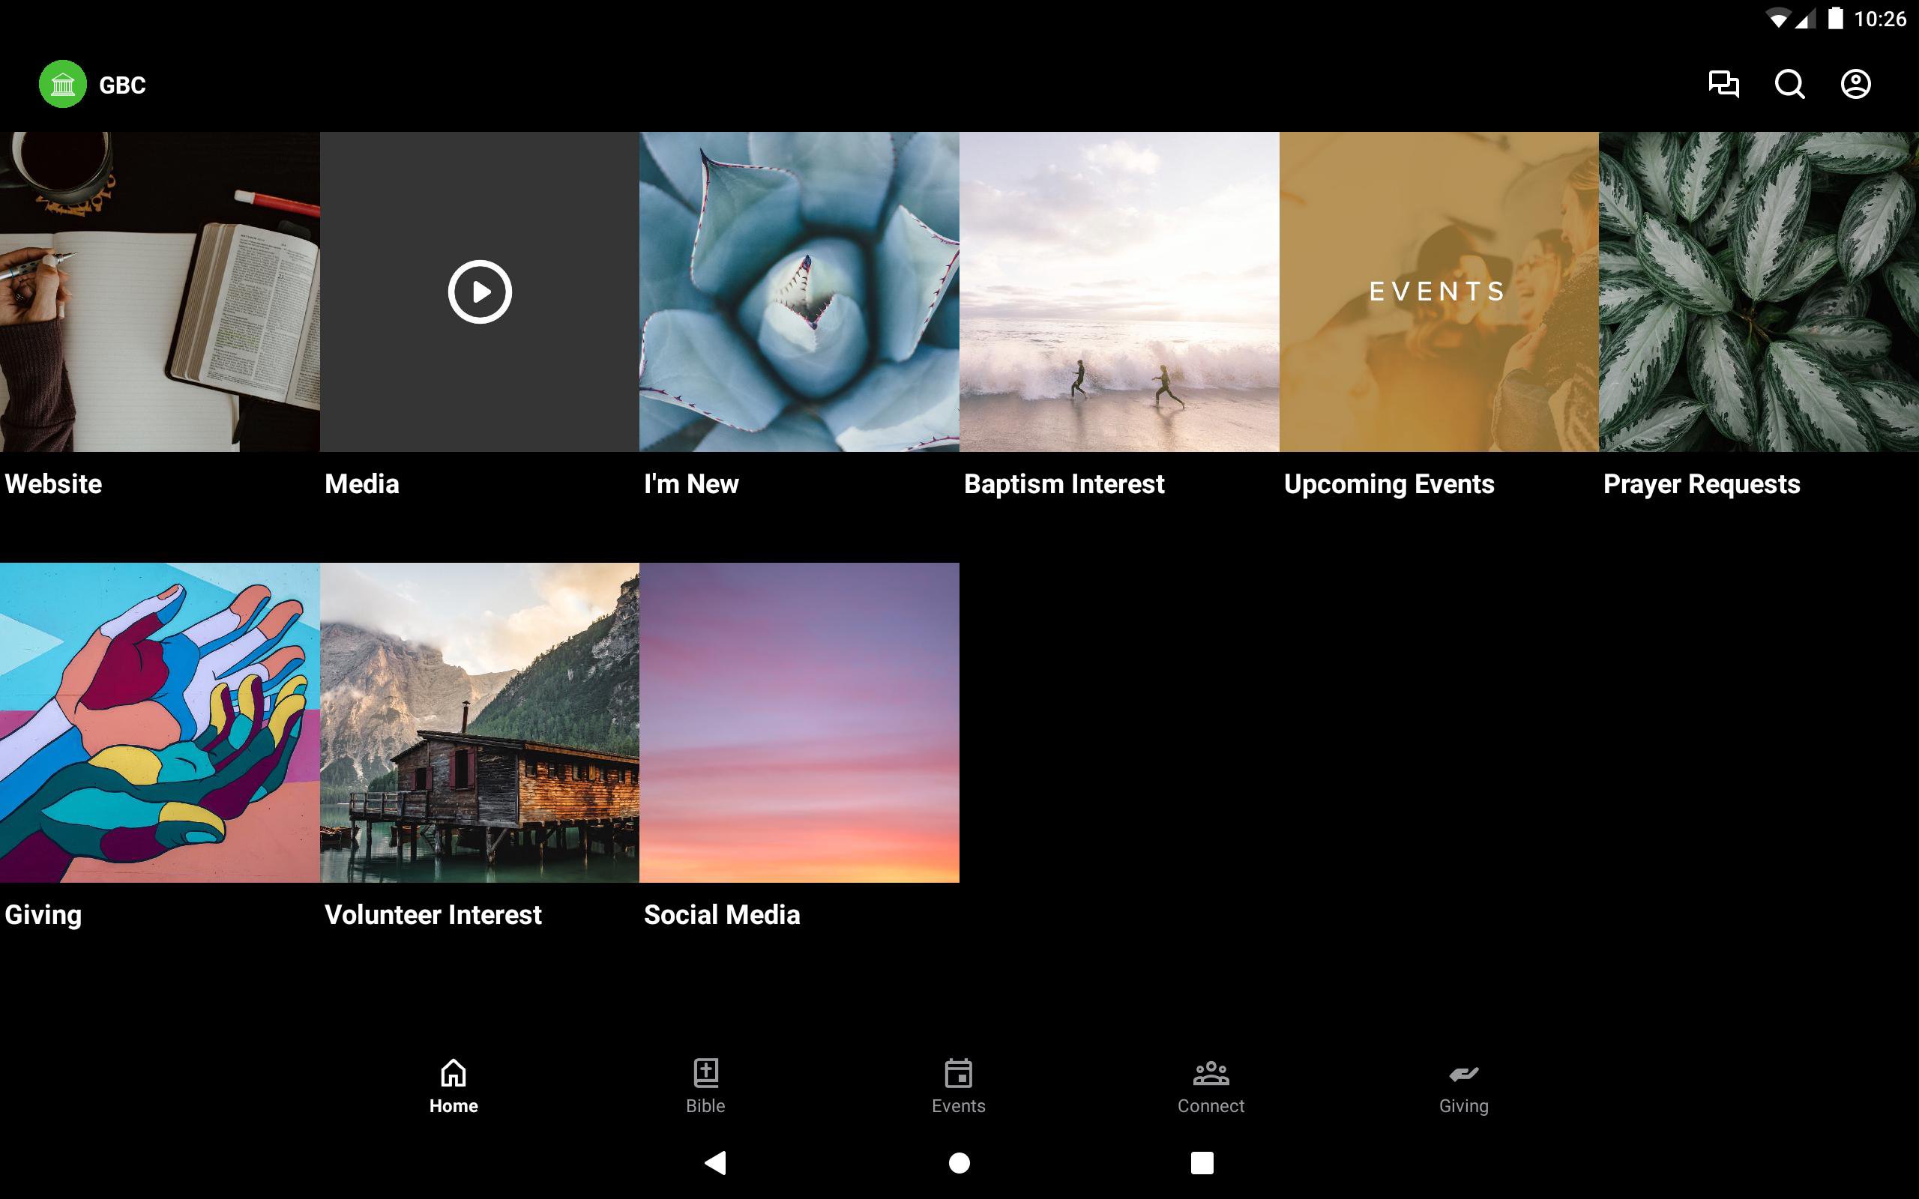Open the Events tab

click(x=958, y=1087)
